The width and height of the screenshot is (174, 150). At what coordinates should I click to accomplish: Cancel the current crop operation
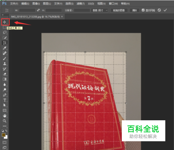tap(159, 10)
